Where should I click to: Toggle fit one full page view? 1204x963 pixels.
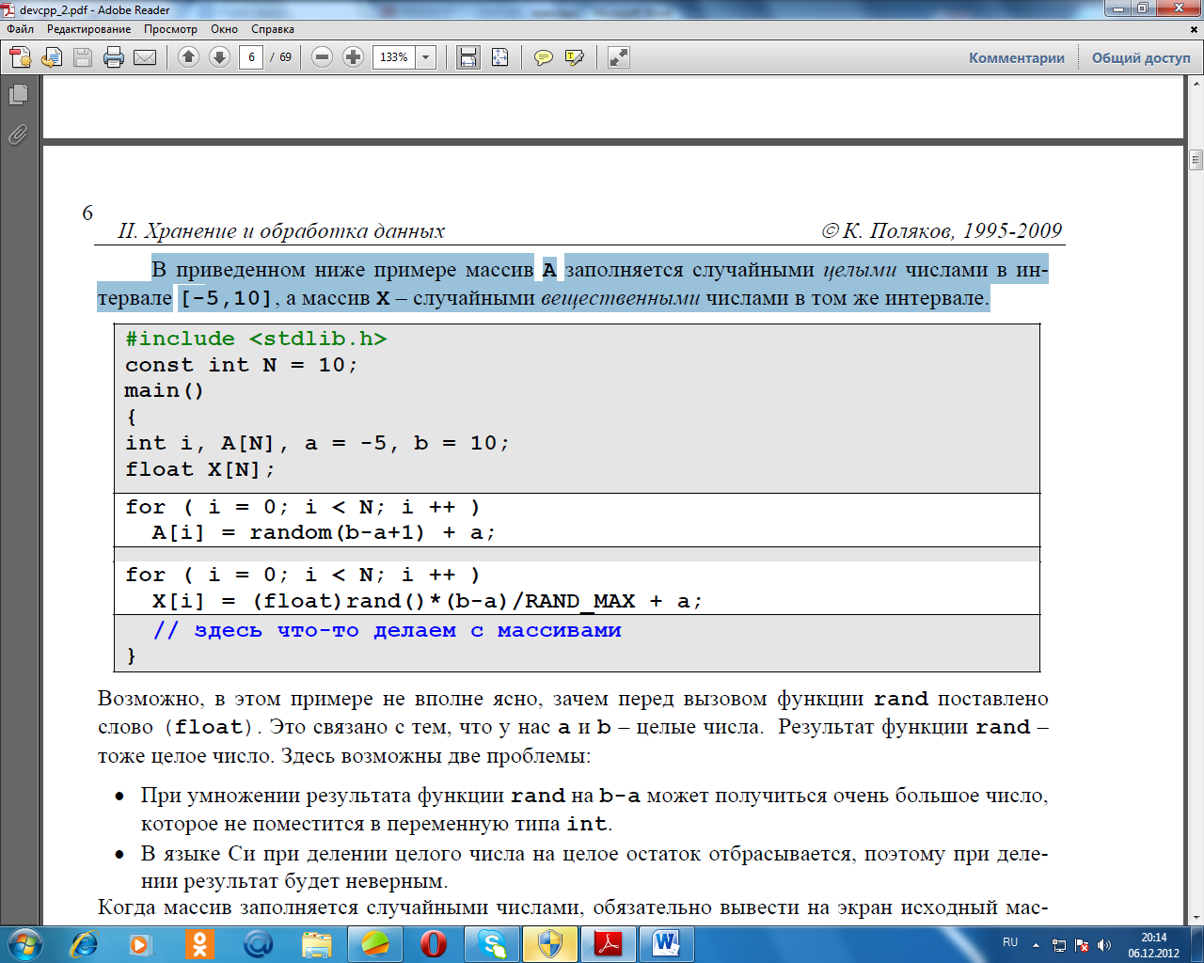(x=499, y=57)
